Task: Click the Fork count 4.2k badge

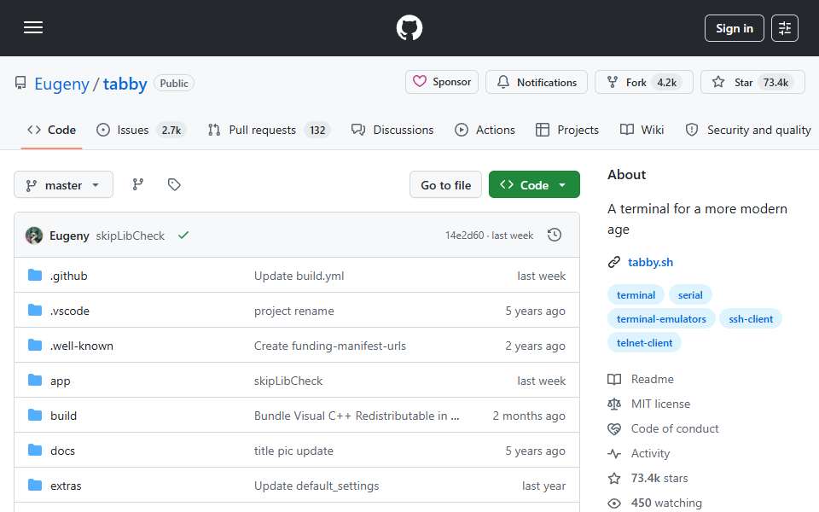Action: 666,83
